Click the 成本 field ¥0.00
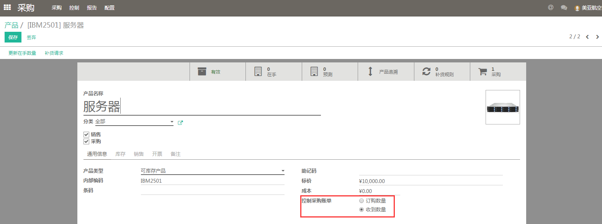The height and width of the screenshot is (224, 602). coord(379,191)
